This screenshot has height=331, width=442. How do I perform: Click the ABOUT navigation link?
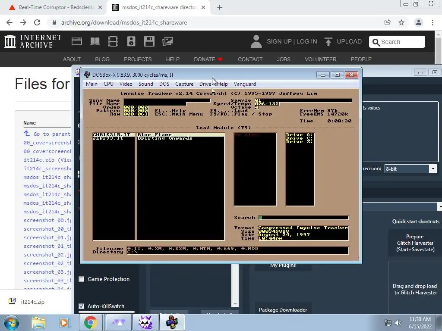pos(72,59)
